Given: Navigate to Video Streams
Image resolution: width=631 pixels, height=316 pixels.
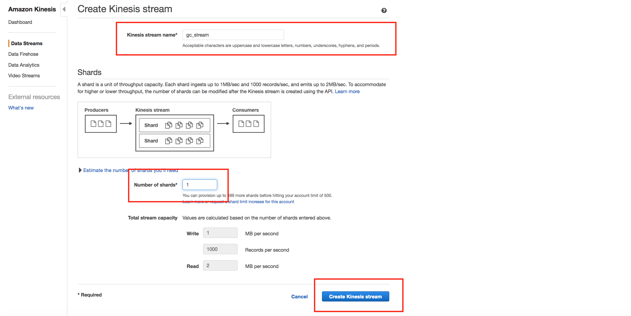Looking at the screenshot, I should 24,75.
